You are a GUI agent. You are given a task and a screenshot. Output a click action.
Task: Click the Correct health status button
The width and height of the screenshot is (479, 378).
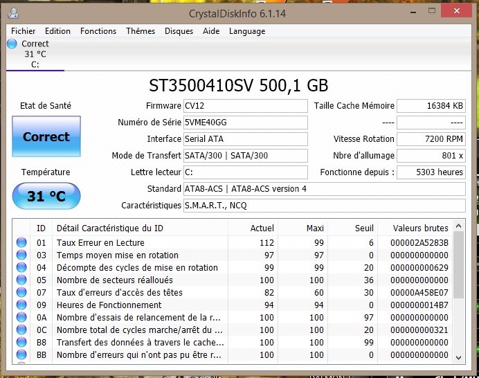(x=46, y=136)
